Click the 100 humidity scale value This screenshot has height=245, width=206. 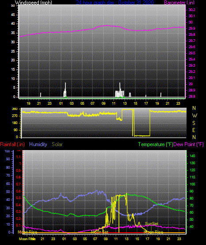8,151
